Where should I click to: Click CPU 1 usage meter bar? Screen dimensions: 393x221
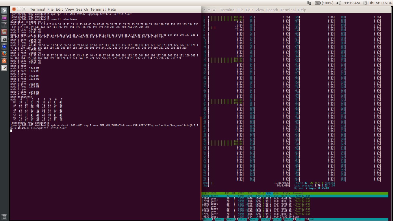click(x=226, y=17)
